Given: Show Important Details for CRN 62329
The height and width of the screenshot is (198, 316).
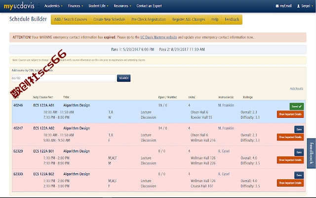Looking at the screenshot, I should [x=290, y=160].
